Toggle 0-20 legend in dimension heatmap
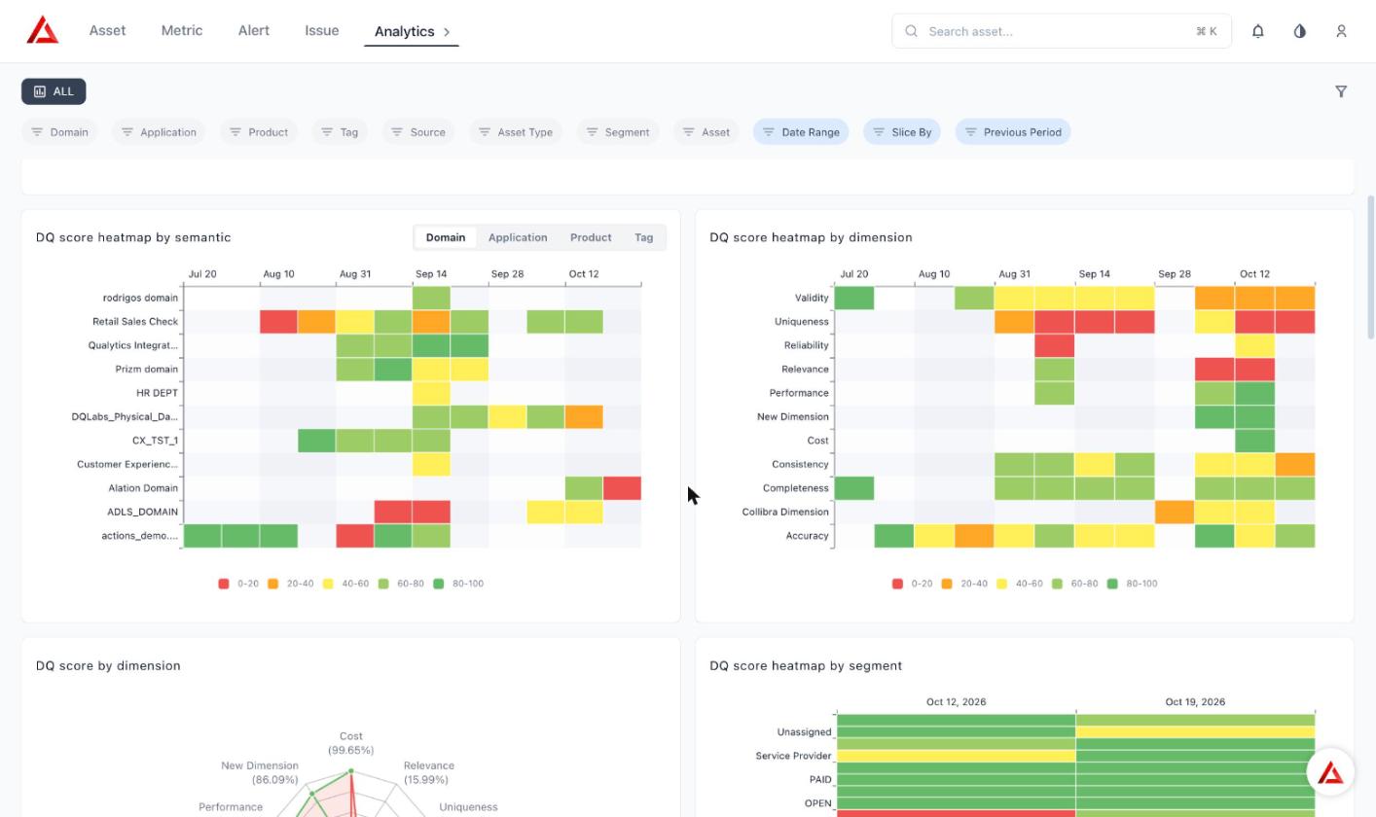Image resolution: width=1376 pixels, height=817 pixels. (x=912, y=584)
